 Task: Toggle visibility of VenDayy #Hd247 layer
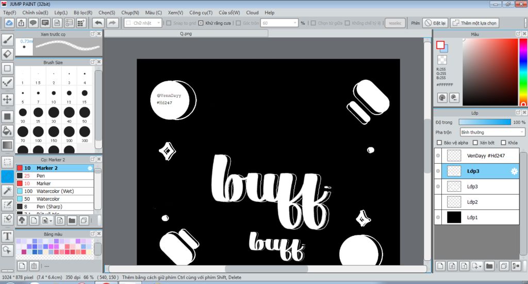pos(438,155)
